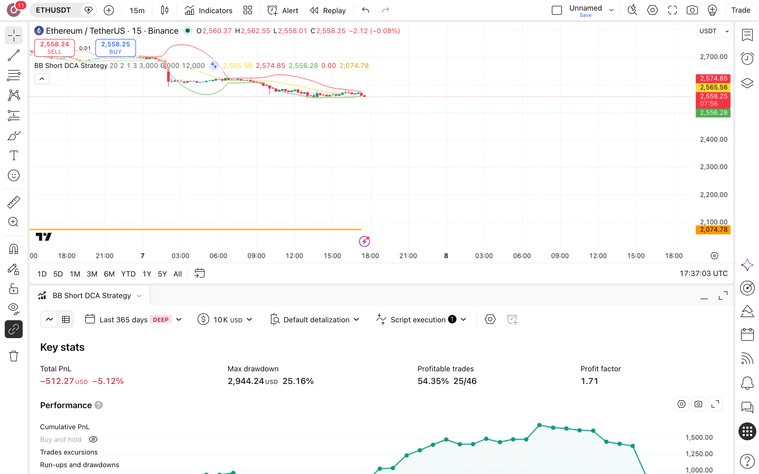Open chart settings hexagon in top toolbar

coord(652,10)
